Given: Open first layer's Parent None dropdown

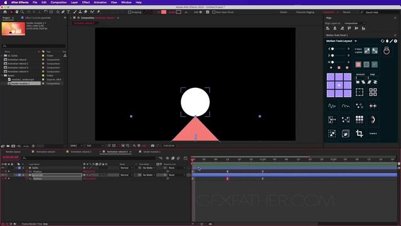Looking at the screenshot, I should pyautogui.click(x=177, y=168).
